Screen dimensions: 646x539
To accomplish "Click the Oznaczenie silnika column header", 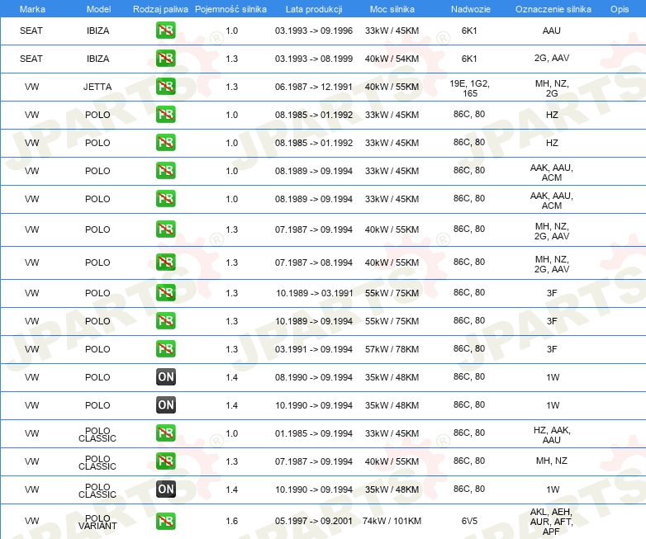I will [x=553, y=9].
